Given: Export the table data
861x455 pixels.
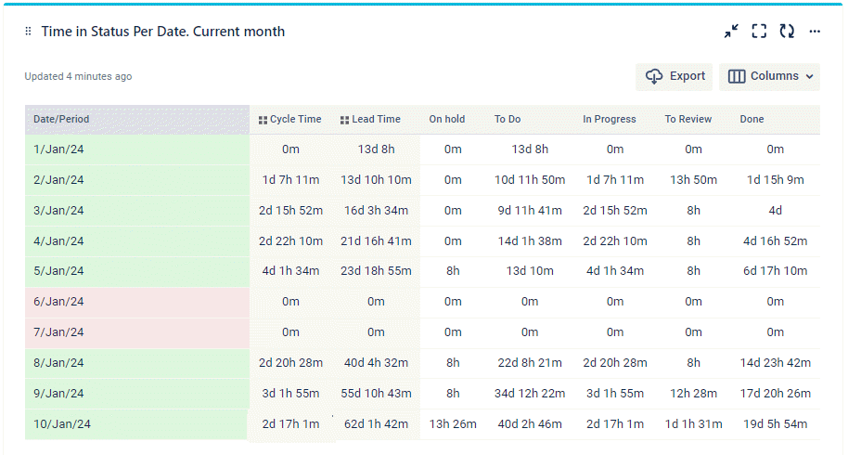Looking at the screenshot, I should tap(675, 77).
